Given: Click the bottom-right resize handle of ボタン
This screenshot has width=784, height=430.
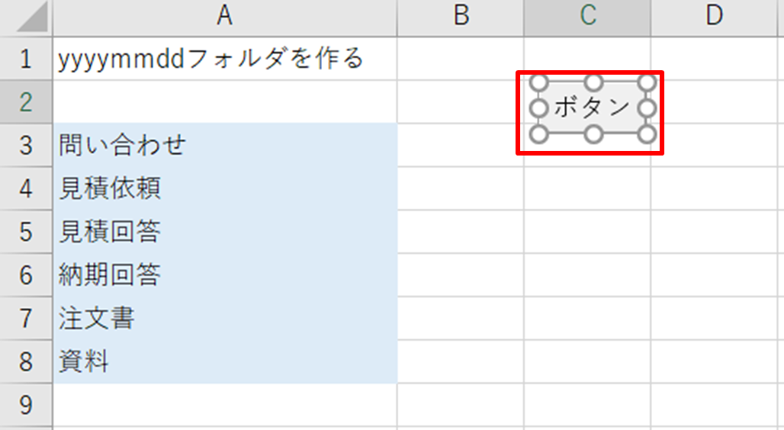Looking at the screenshot, I should (x=647, y=134).
